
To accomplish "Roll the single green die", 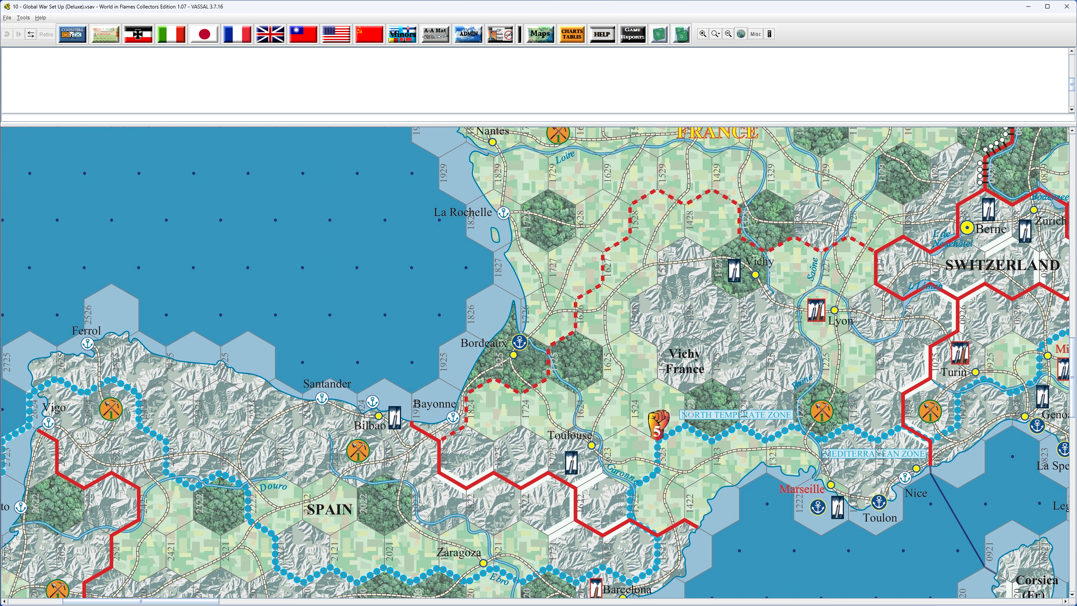I will (659, 34).
